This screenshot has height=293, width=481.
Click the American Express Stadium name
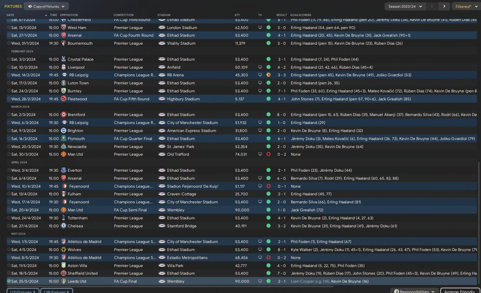[192, 131]
